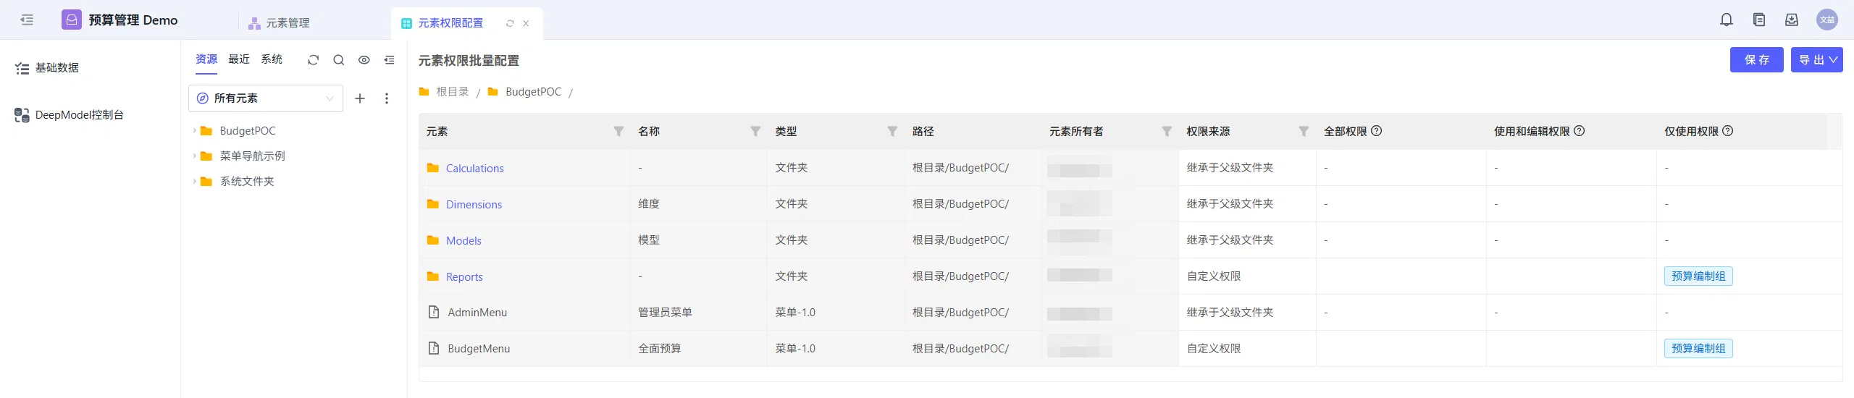Click 全部权限 cell of Reports row

[1401, 276]
